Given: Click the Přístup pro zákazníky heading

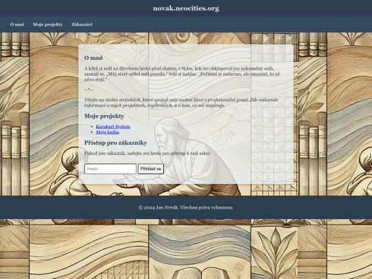Looking at the screenshot, I should (x=116, y=143).
